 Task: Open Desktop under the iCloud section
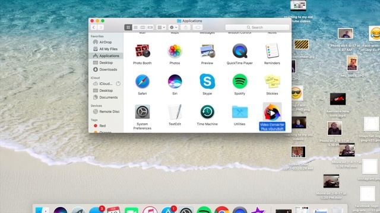pyautogui.click(x=106, y=91)
